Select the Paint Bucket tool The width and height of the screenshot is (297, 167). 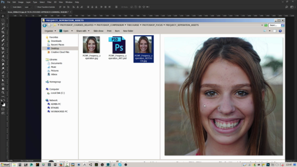click(3, 60)
